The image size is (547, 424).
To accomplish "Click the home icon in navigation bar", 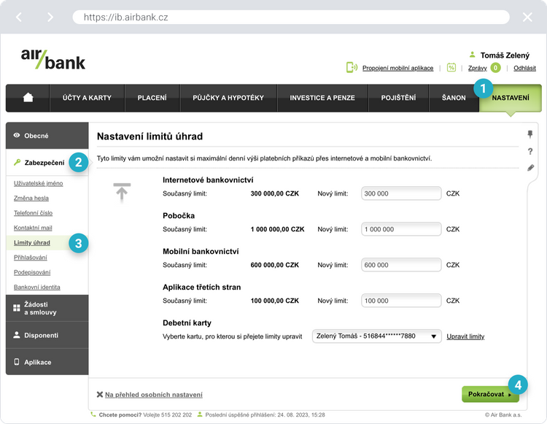I will click(x=28, y=98).
